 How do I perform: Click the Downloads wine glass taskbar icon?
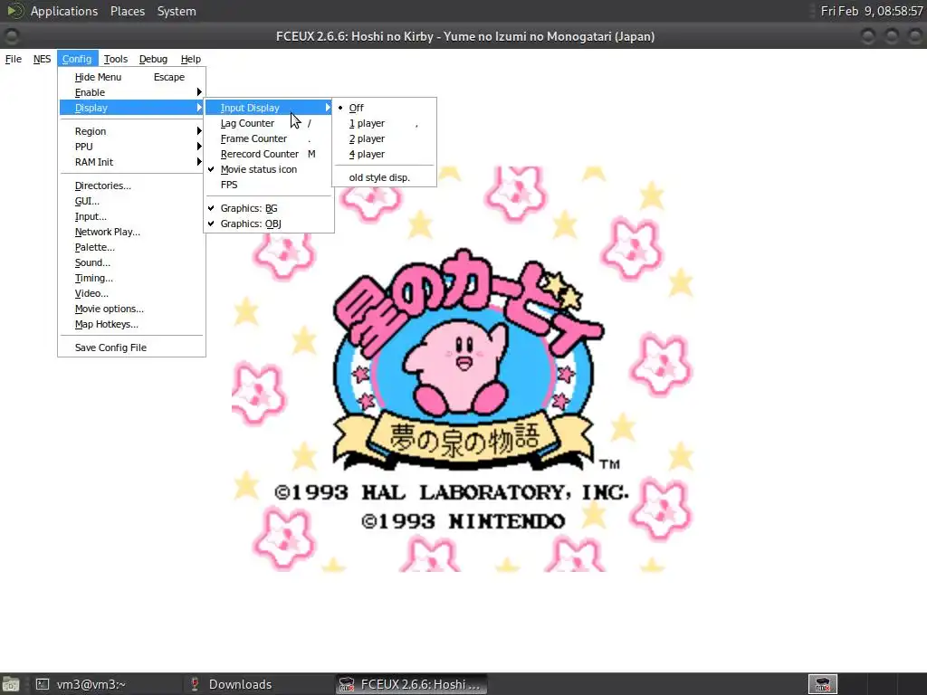pos(194,684)
